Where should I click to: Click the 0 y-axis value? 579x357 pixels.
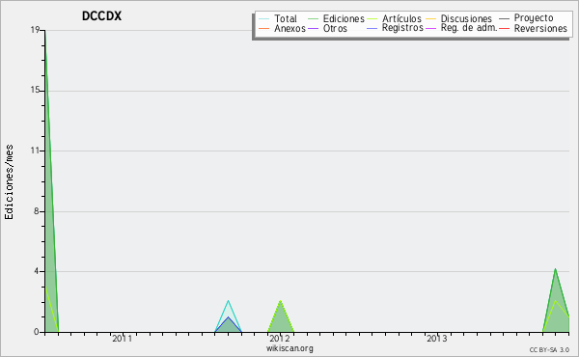tap(37, 332)
